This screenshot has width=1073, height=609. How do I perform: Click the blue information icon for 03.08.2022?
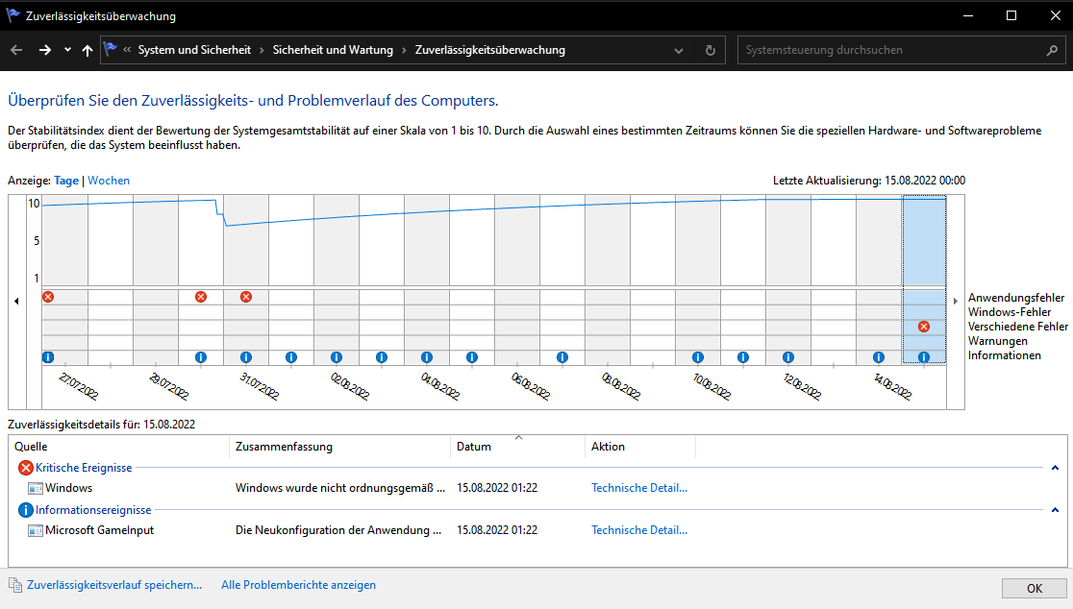click(x=382, y=356)
